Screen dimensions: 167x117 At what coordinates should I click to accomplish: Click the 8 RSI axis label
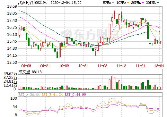(16, 115)
